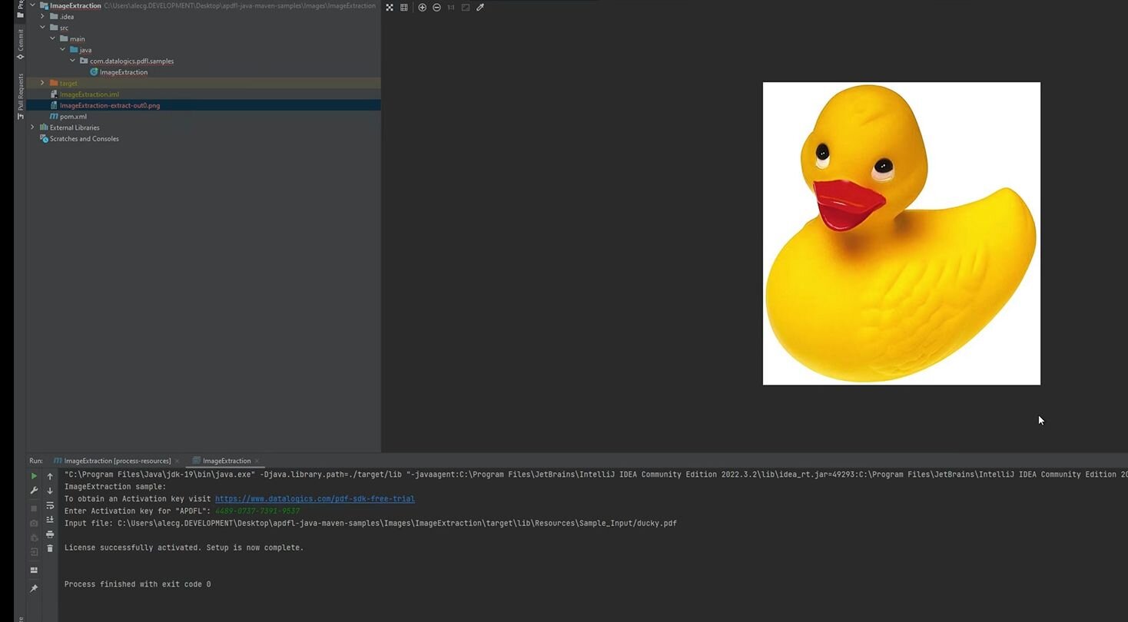Viewport: 1128px width, 622px height.
Task: Click the green Rerun button in Run panel
Action: point(34,476)
